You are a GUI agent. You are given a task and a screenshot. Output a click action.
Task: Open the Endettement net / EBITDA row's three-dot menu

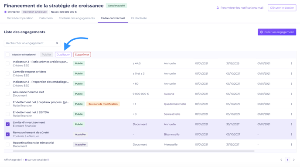pyautogui.click(x=292, y=114)
